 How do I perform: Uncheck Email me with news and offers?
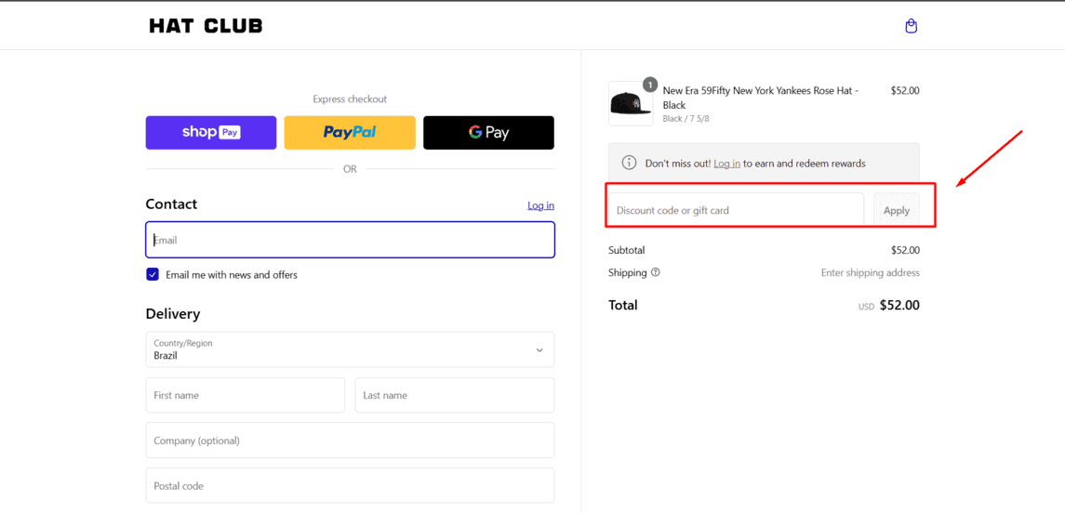pyautogui.click(x=153, y=275)
